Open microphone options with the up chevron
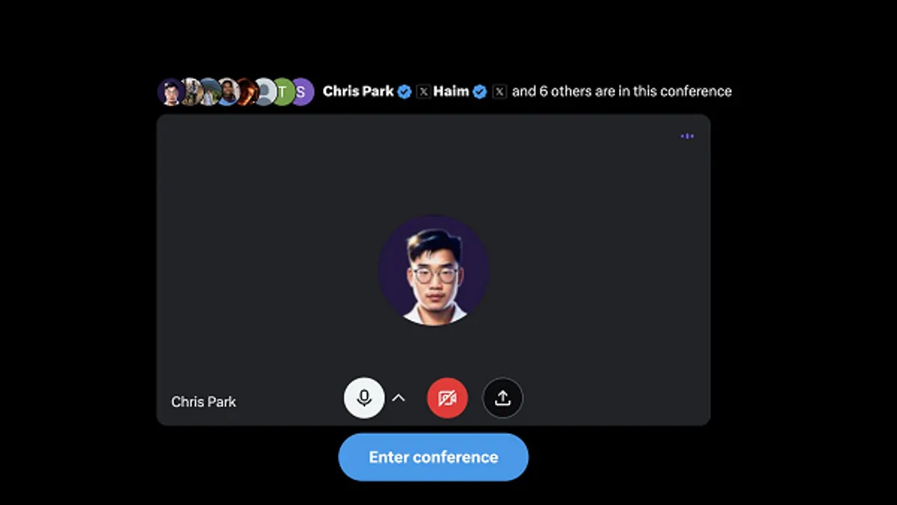This screenshot has height=505, width=897. pyautogui.click(x=399, y=398)
